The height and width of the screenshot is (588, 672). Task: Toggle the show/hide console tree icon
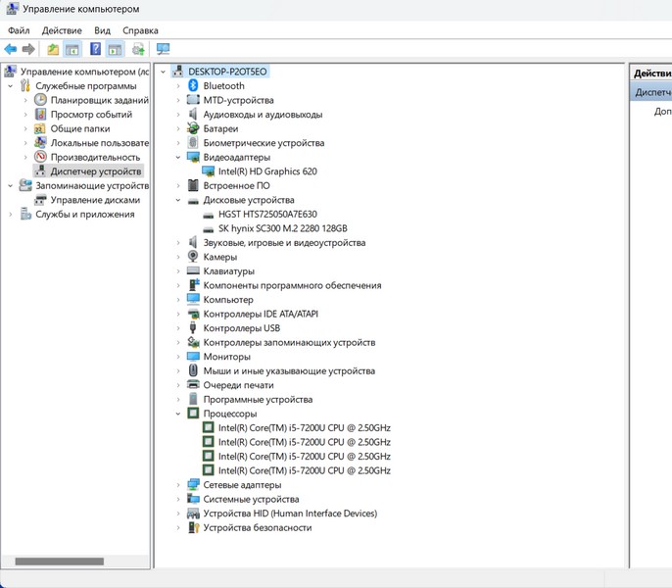coord(72,49)
